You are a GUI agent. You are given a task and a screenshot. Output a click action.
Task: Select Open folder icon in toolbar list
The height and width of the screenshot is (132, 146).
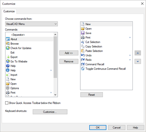(83, 29)
